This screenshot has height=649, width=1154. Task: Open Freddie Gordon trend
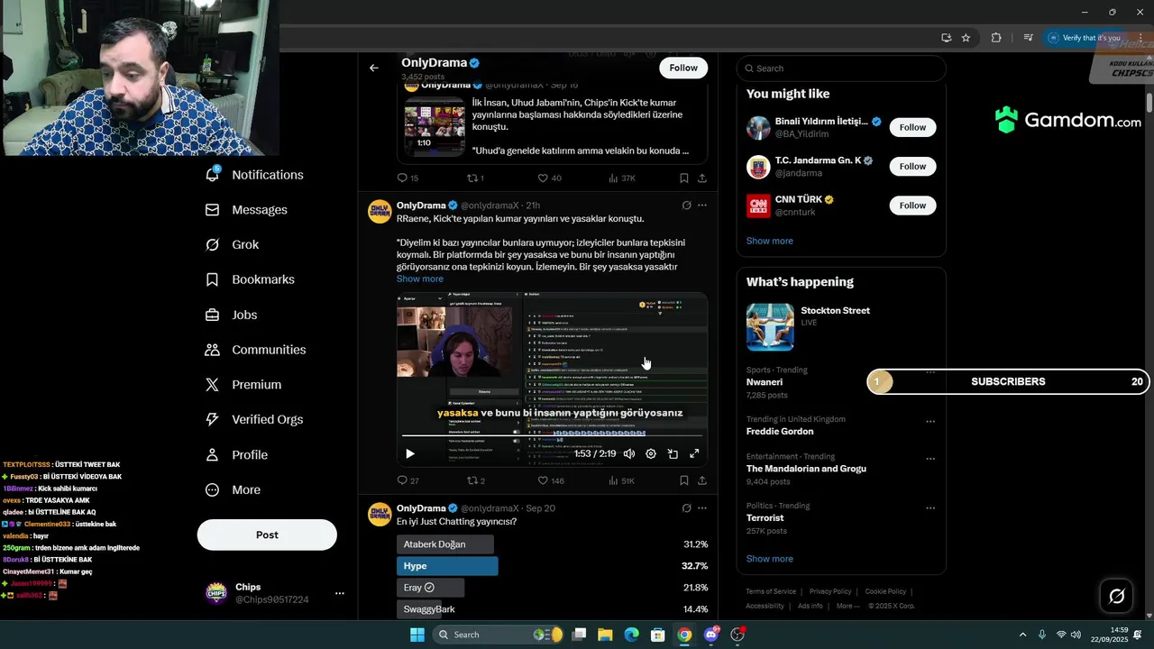pyautogui.click(x=780, y=431)
